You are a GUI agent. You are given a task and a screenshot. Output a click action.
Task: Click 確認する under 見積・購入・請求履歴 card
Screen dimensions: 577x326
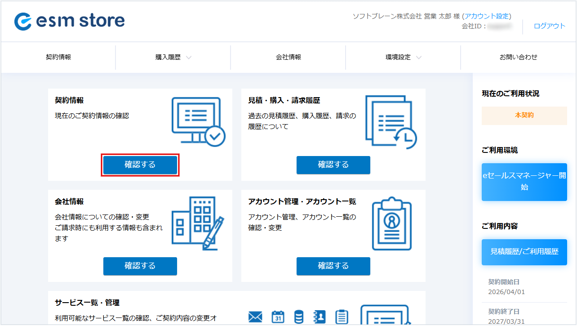[333, 165]
